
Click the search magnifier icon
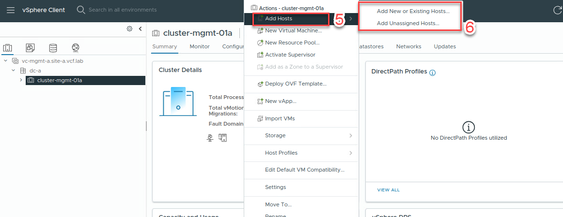pyautogui.click(x=81, y=10)
